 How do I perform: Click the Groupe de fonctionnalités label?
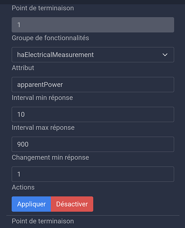click(x=51, y=38)
